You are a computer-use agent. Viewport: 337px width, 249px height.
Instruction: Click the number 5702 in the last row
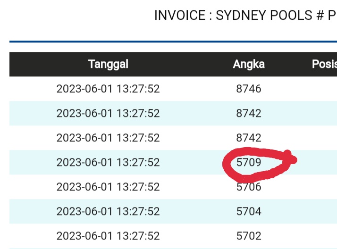tap(249, 236)
